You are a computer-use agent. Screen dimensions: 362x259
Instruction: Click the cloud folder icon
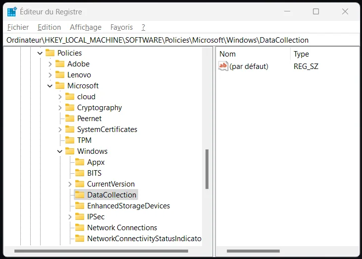pyautogui.click(x=70, y=97)
